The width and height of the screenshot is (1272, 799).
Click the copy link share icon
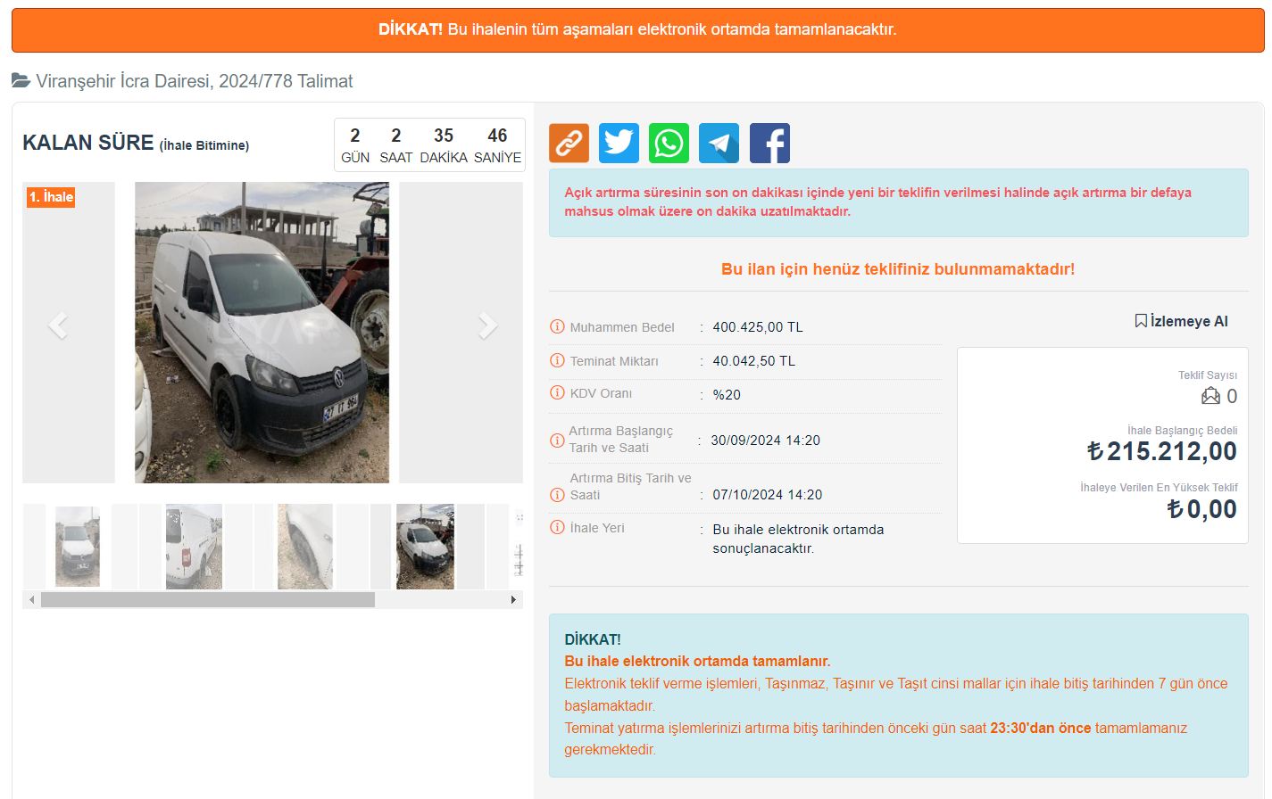point(569,144)
